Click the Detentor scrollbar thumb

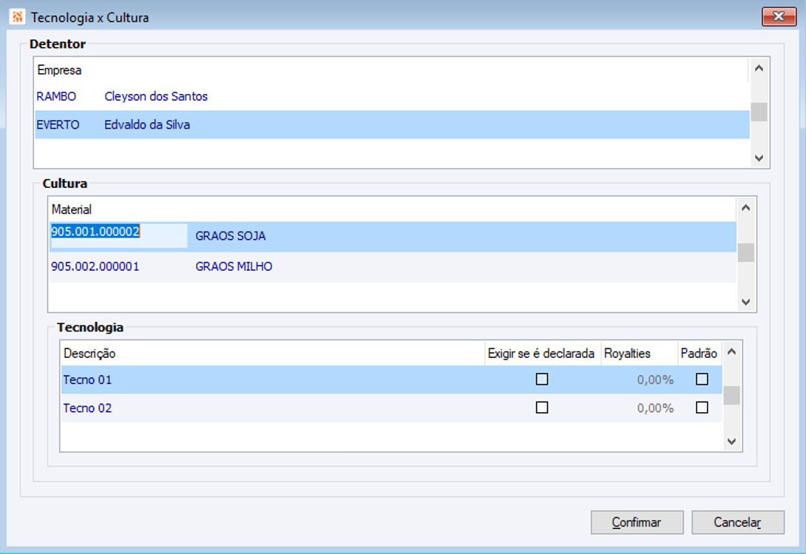[x=759, y=112]
